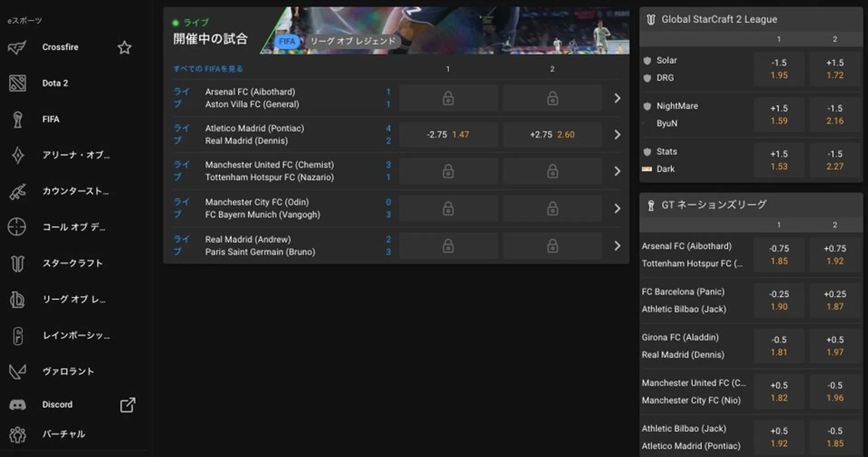Click the League of Legends icon in sidebar
868x457 pixels.
[x=17, y=300]
